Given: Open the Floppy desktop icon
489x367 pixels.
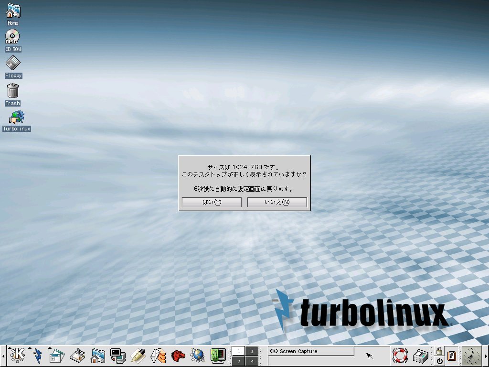Looking at the screenshot, I should [13, 67].
